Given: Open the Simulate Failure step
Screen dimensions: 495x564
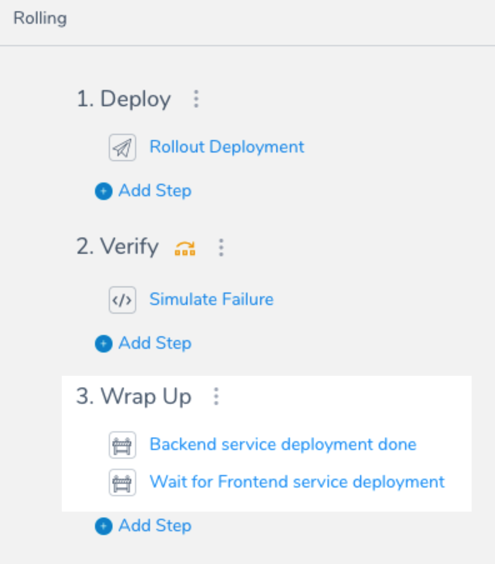Looking at the screenshot, I should click(211, 299).
